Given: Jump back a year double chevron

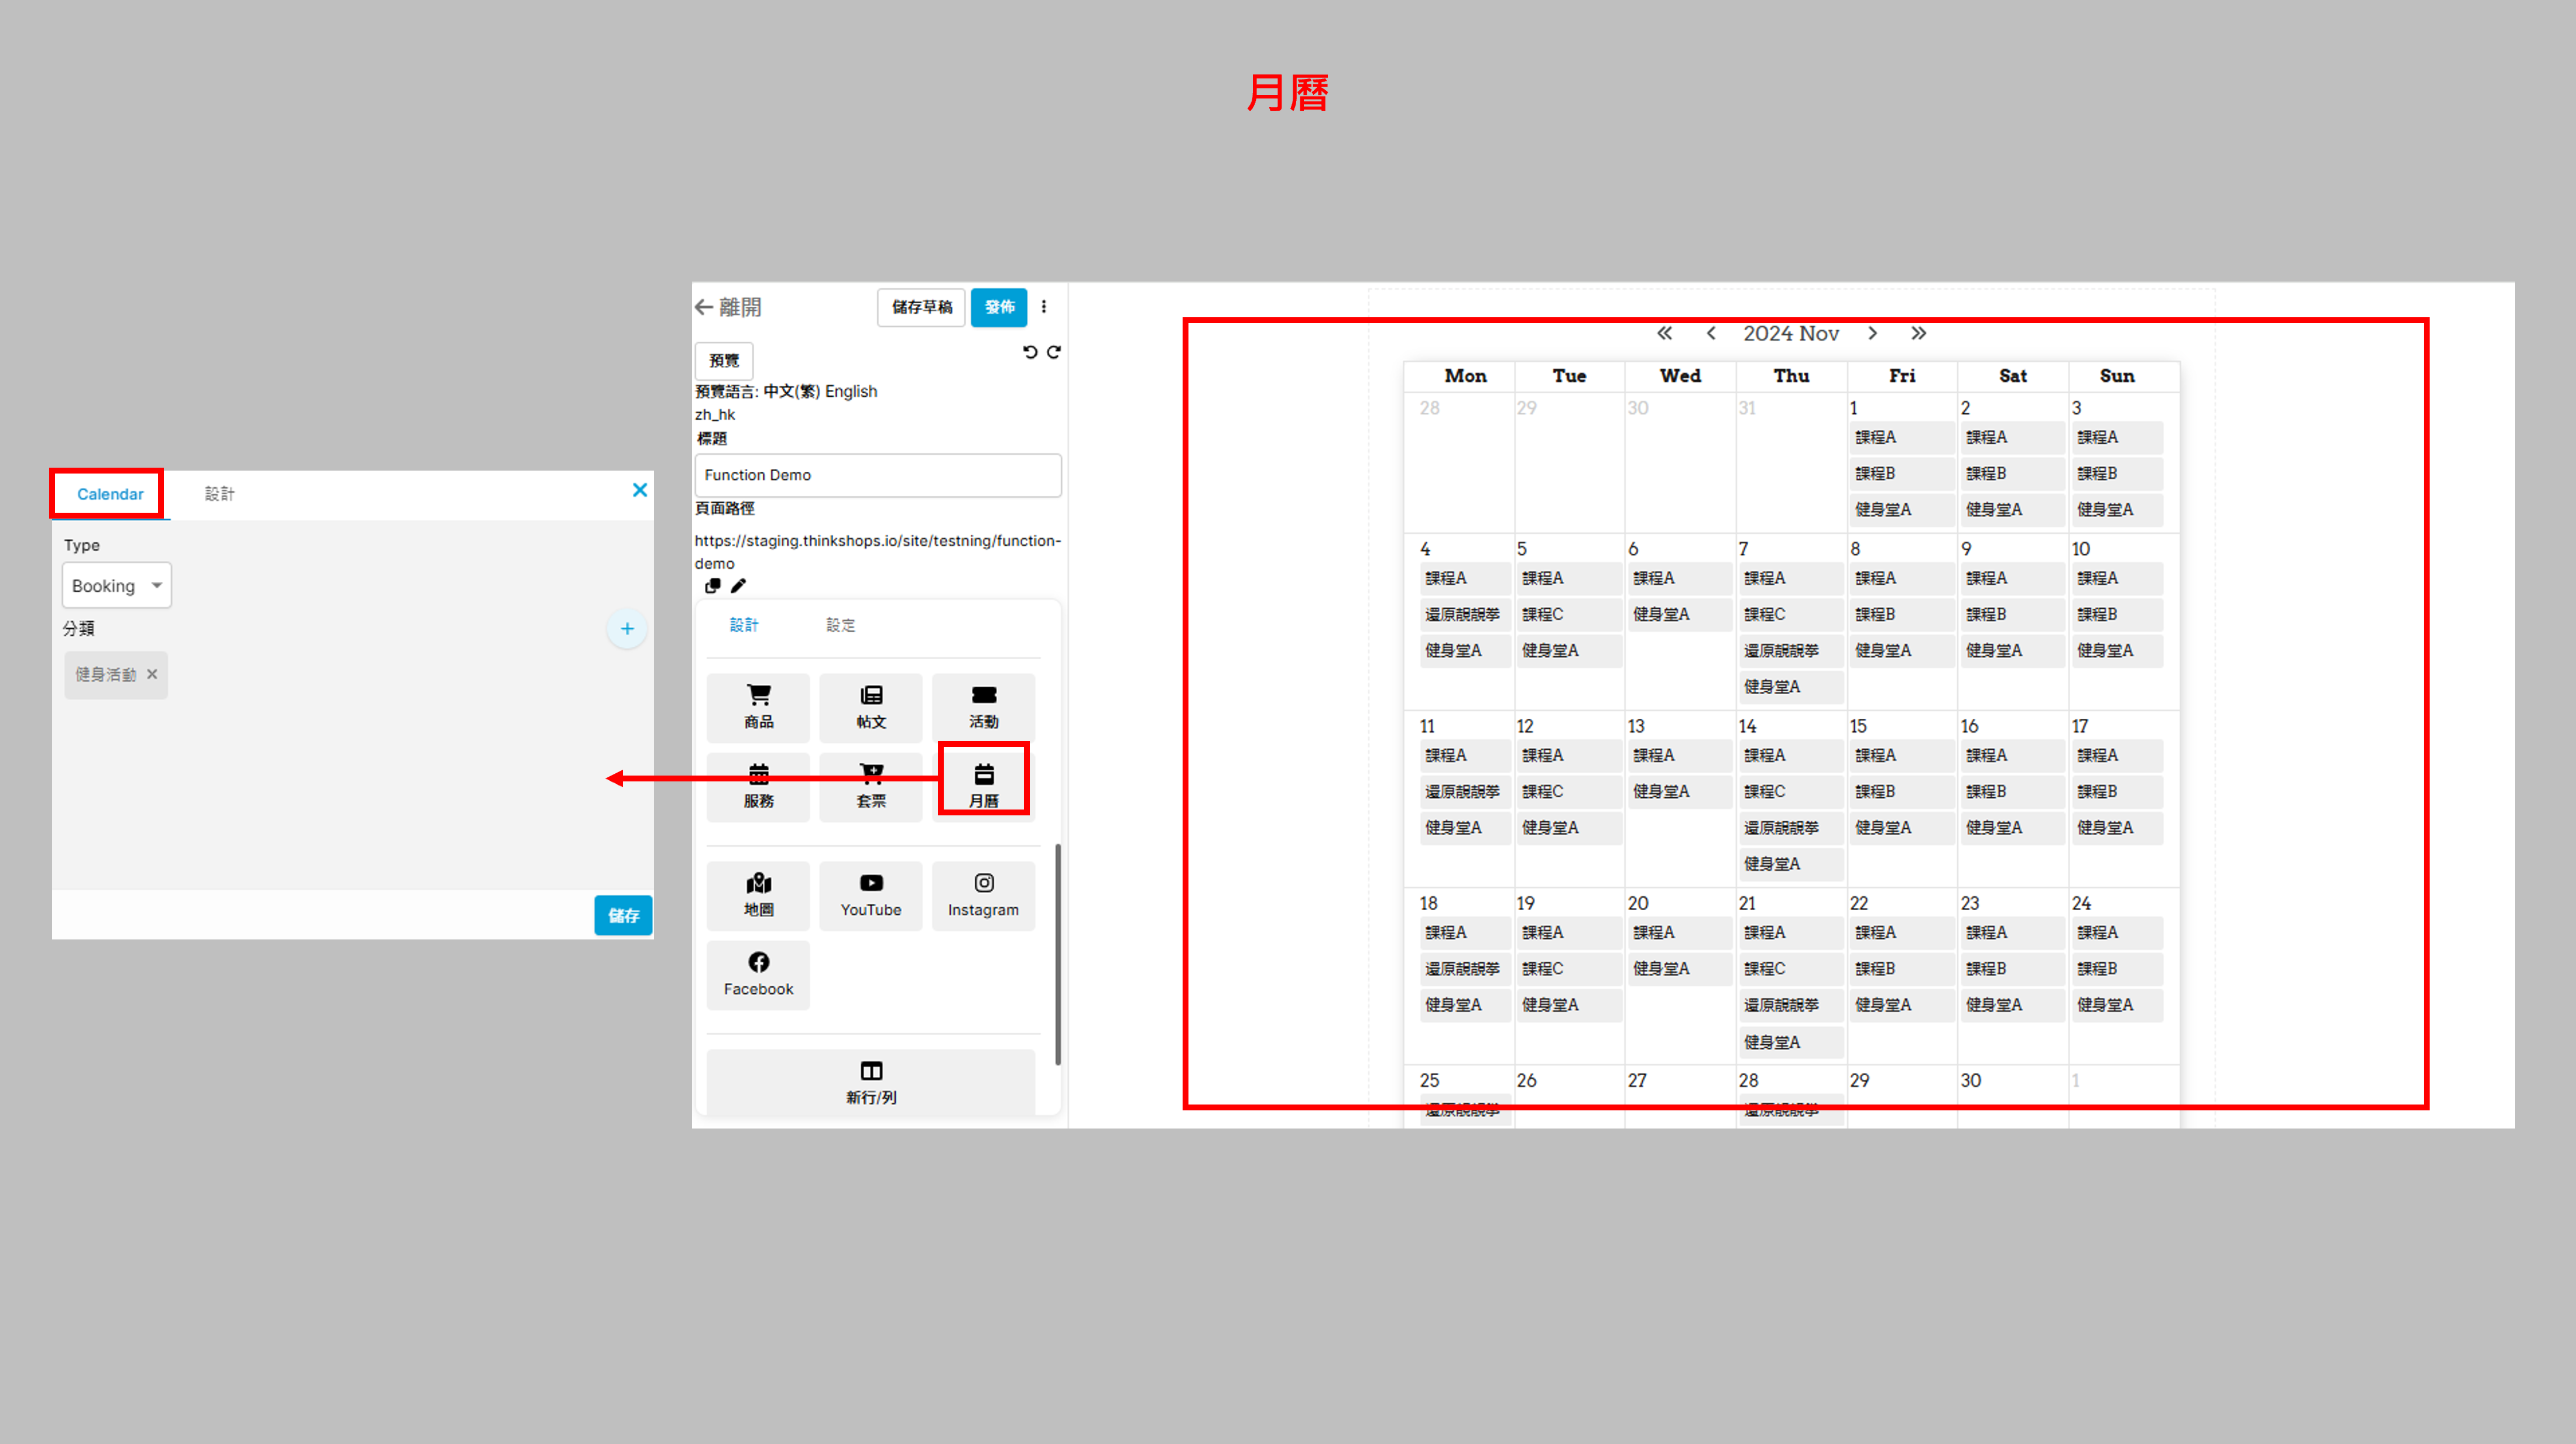Looking at the screenshot, I should pyautogui.click(x=1664, y=333).
